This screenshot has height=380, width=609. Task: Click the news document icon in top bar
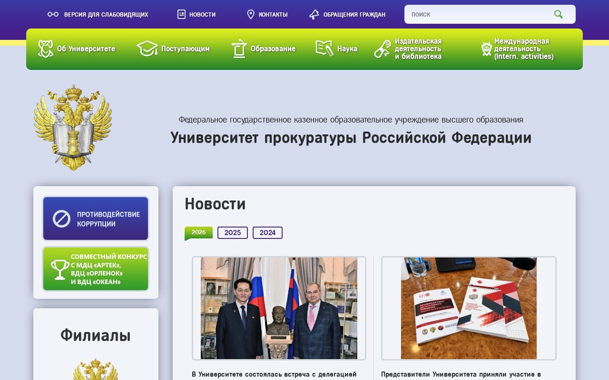(181, 14)
